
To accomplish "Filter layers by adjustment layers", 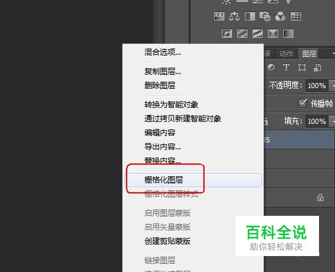I will point(271,67).
